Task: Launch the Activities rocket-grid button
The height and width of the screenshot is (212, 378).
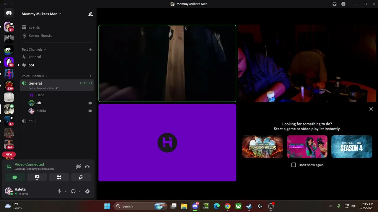Action: click(59, 177)
